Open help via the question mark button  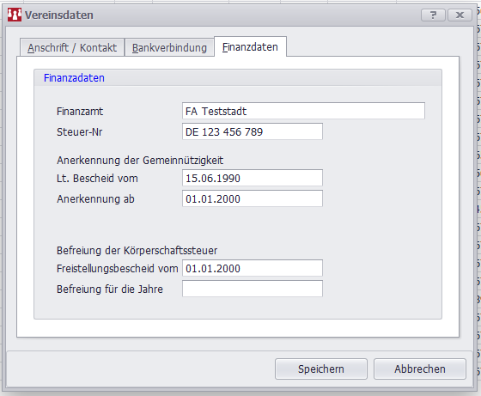(433, 15)
